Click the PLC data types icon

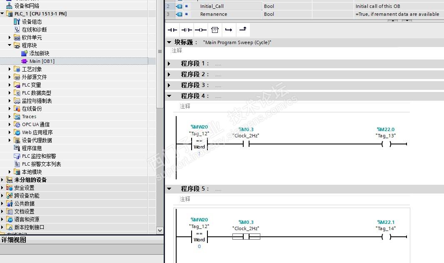(x=17, y=93)
